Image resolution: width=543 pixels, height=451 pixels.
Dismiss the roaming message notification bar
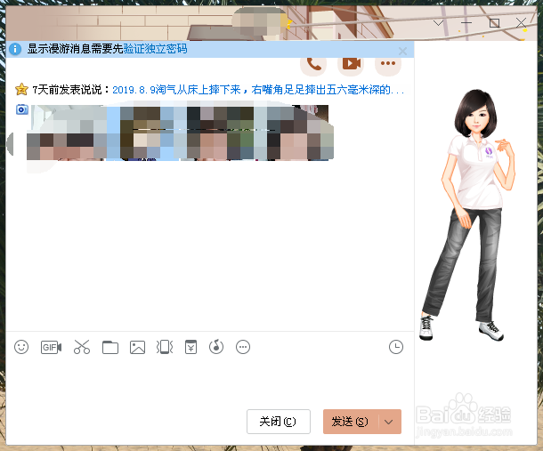(x=402, y=52)
